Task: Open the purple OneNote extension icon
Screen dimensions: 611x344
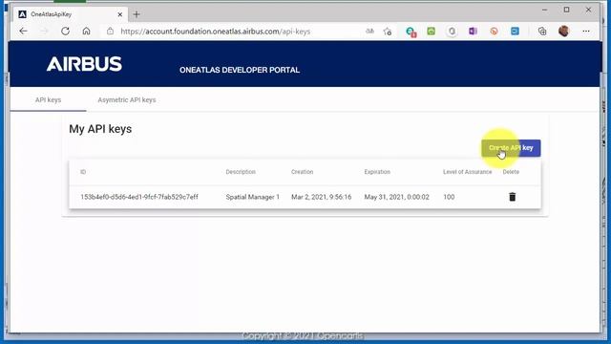Action: [x=473, y=32]
